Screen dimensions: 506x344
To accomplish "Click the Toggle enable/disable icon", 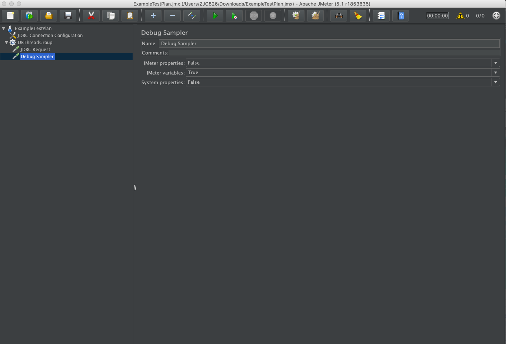I will coord(192,16).
